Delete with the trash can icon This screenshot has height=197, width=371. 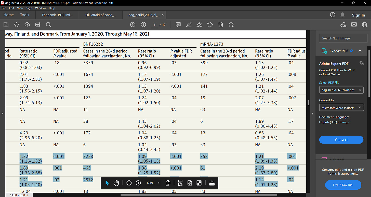221,25
